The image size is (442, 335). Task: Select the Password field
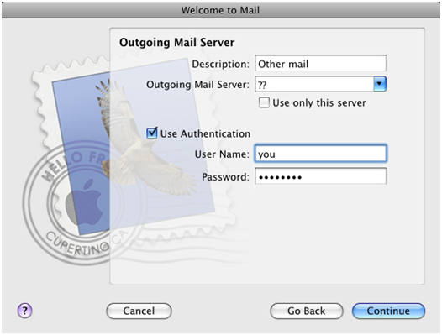320,176
